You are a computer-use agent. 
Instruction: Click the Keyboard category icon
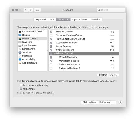pyautogui.click(x=20, y=42)
